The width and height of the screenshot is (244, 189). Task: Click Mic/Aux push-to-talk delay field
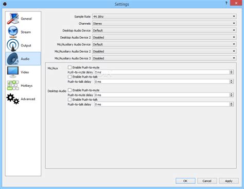click(x=162, y=82)
